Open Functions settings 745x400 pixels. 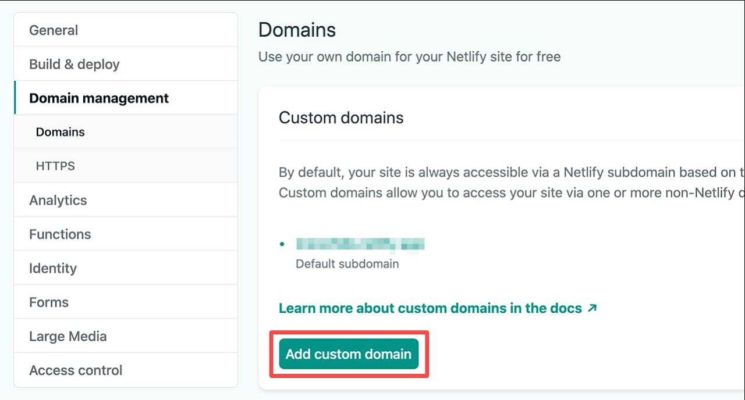126,234
